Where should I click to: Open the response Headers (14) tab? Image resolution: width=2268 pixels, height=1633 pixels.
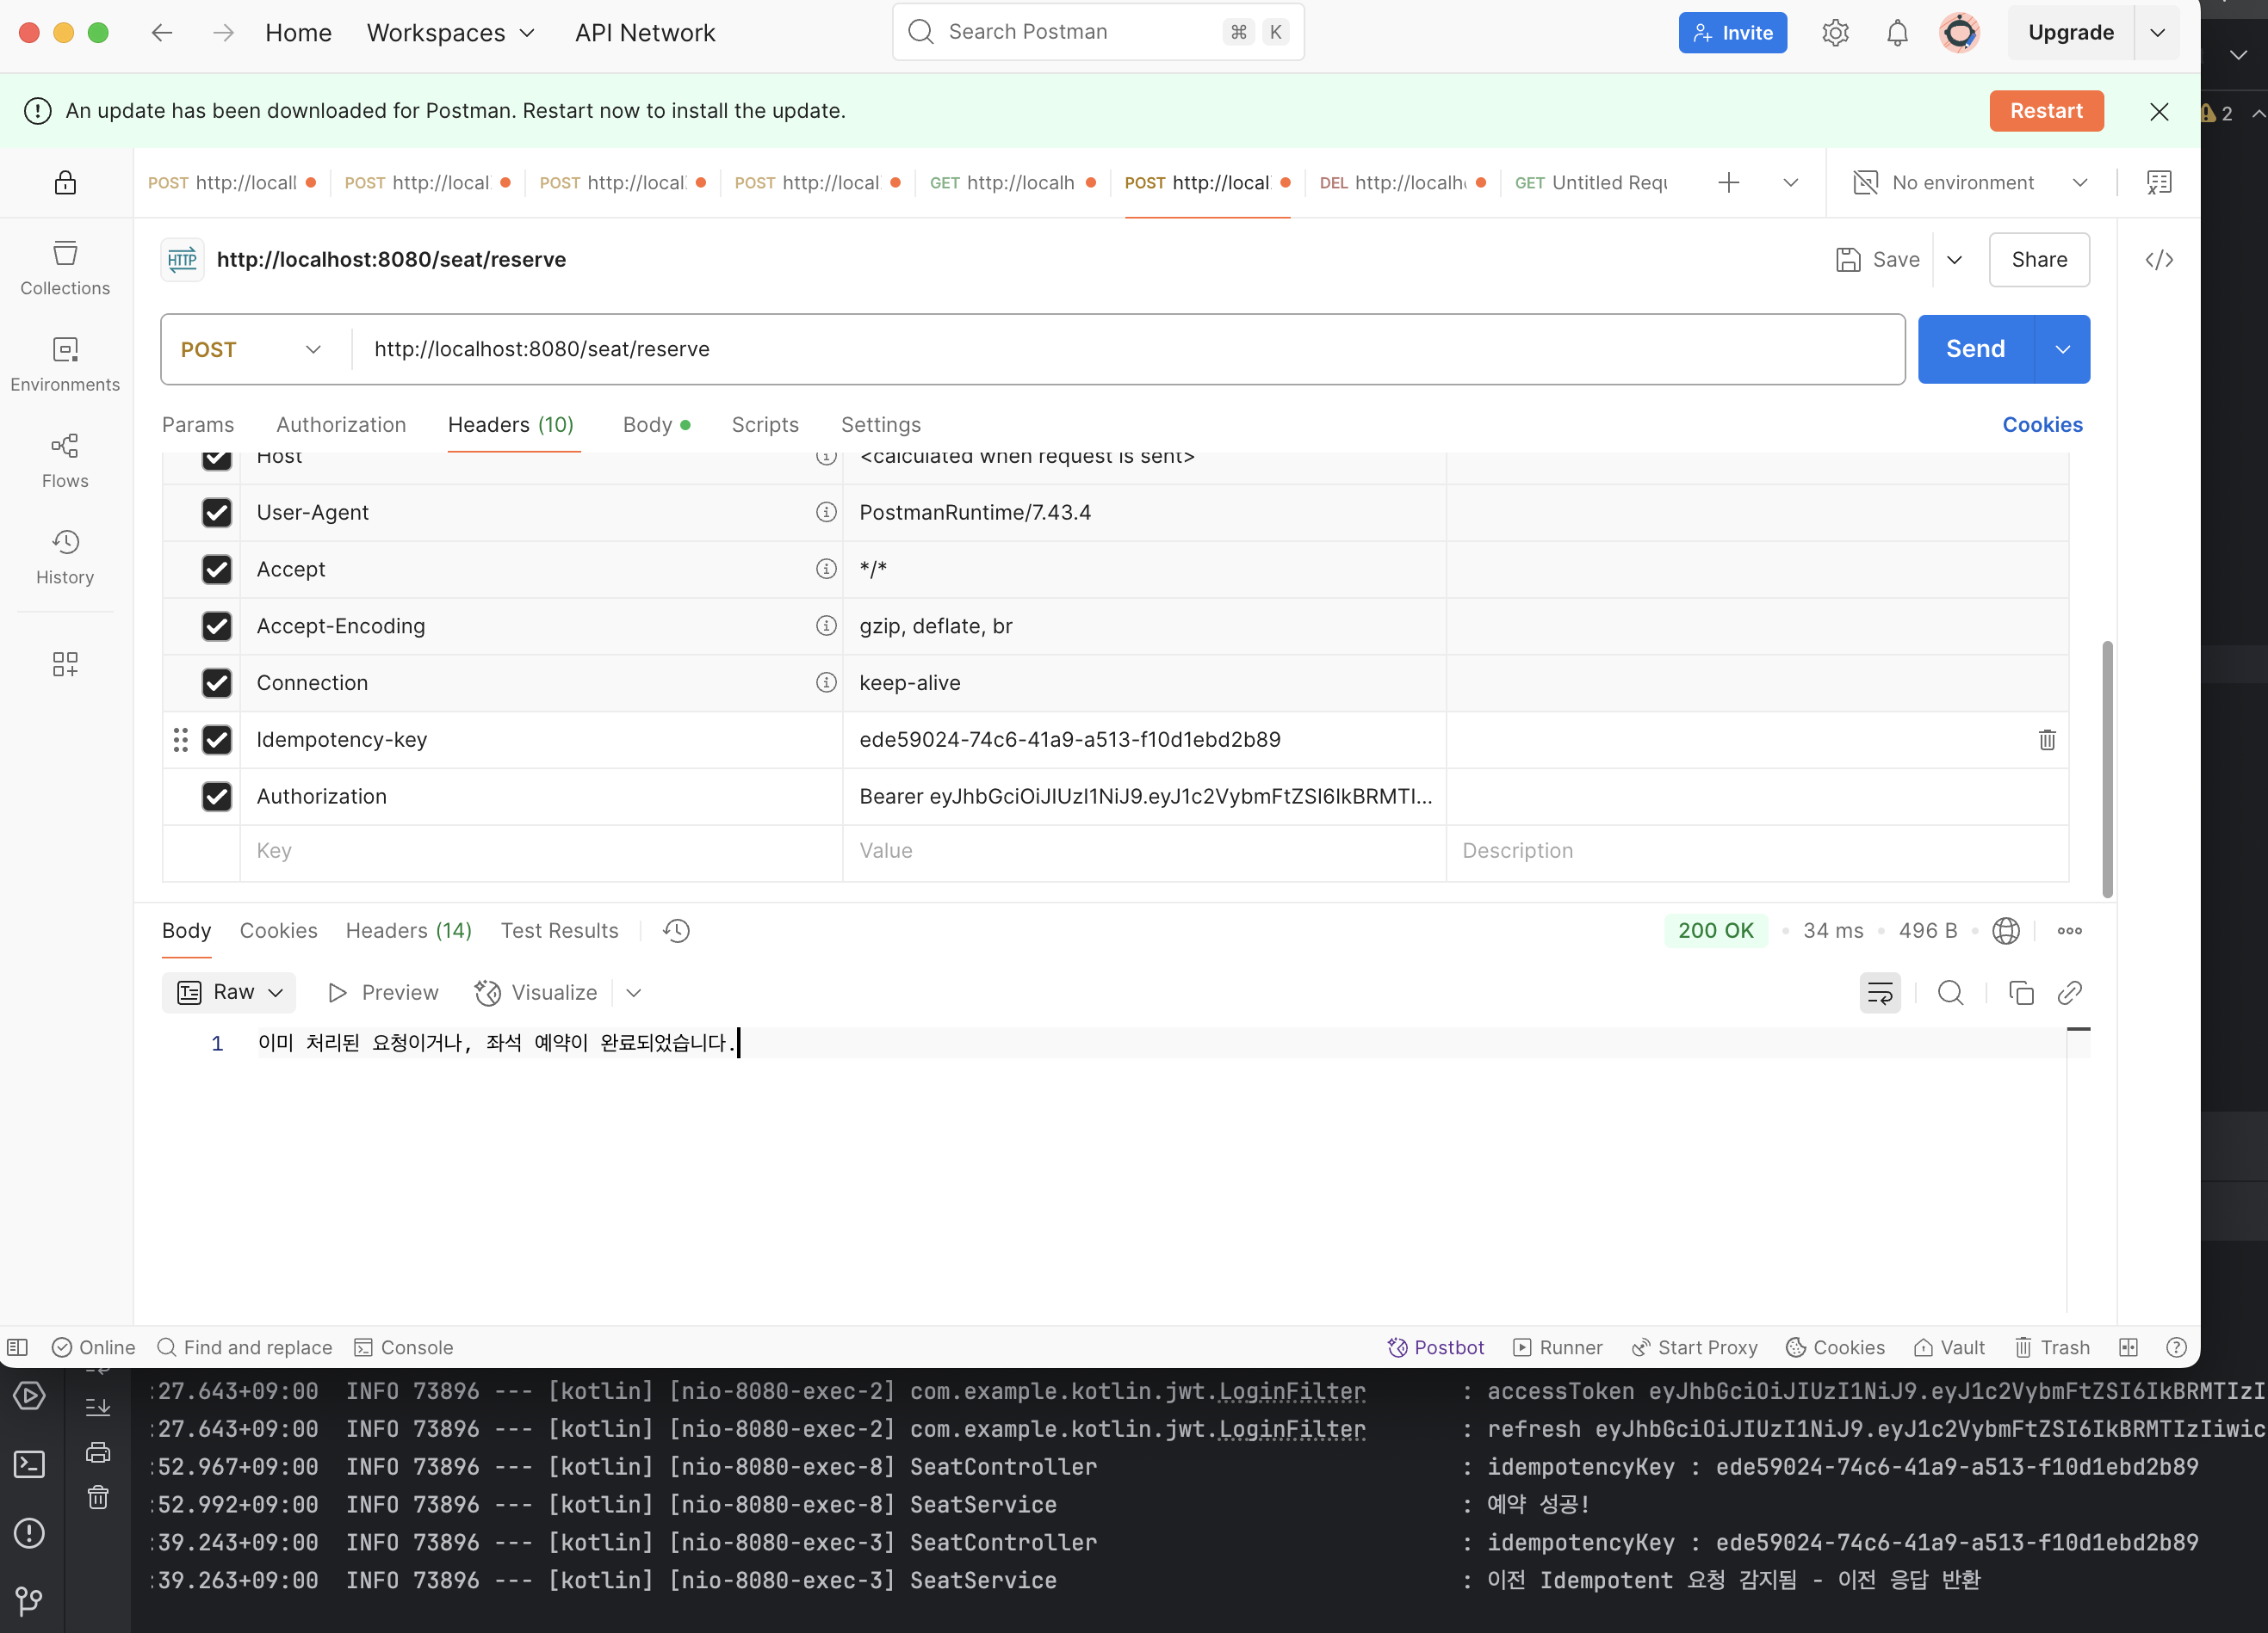(x=408, y=930)
